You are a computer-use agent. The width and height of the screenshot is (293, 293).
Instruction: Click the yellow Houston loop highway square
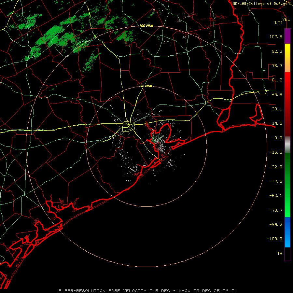(129, 127)
